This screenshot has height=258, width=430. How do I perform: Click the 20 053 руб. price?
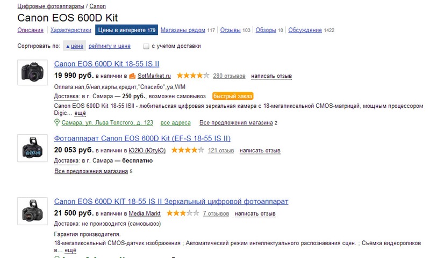click(74, 150)
